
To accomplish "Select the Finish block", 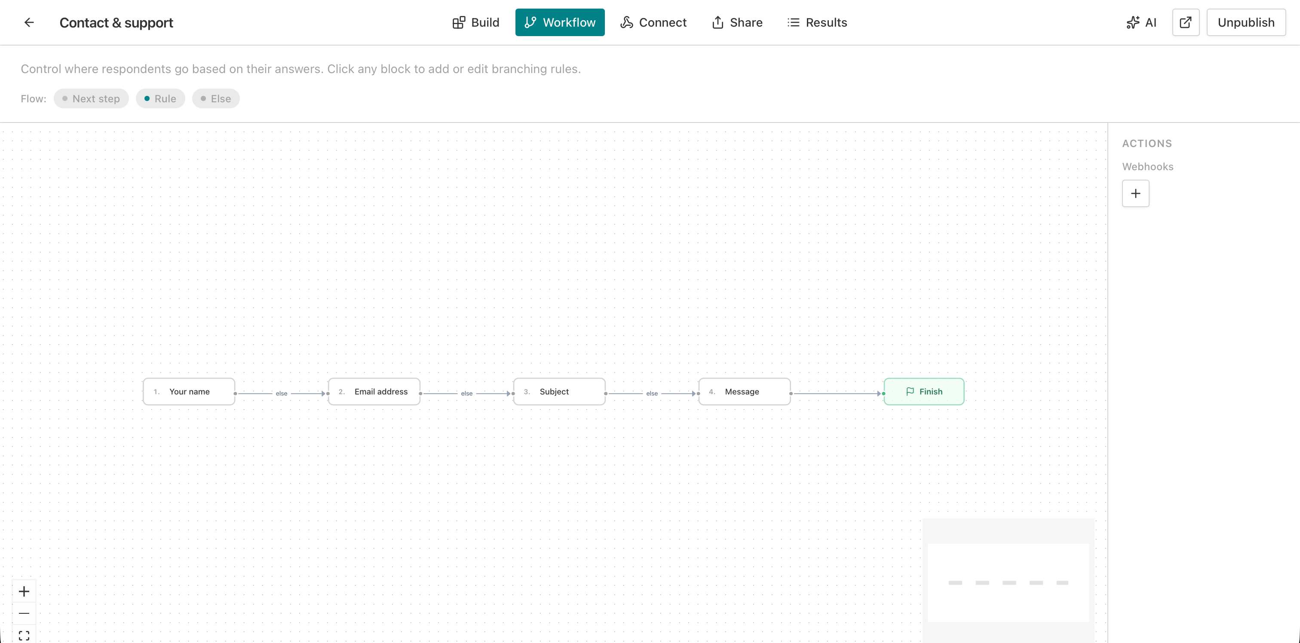I will (924, 391).
